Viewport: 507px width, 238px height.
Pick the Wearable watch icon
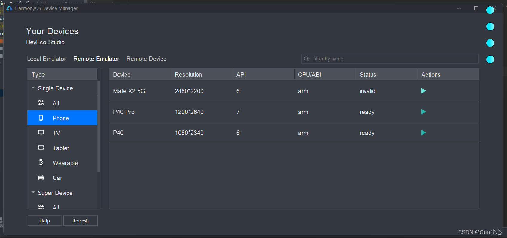[41, 162]
